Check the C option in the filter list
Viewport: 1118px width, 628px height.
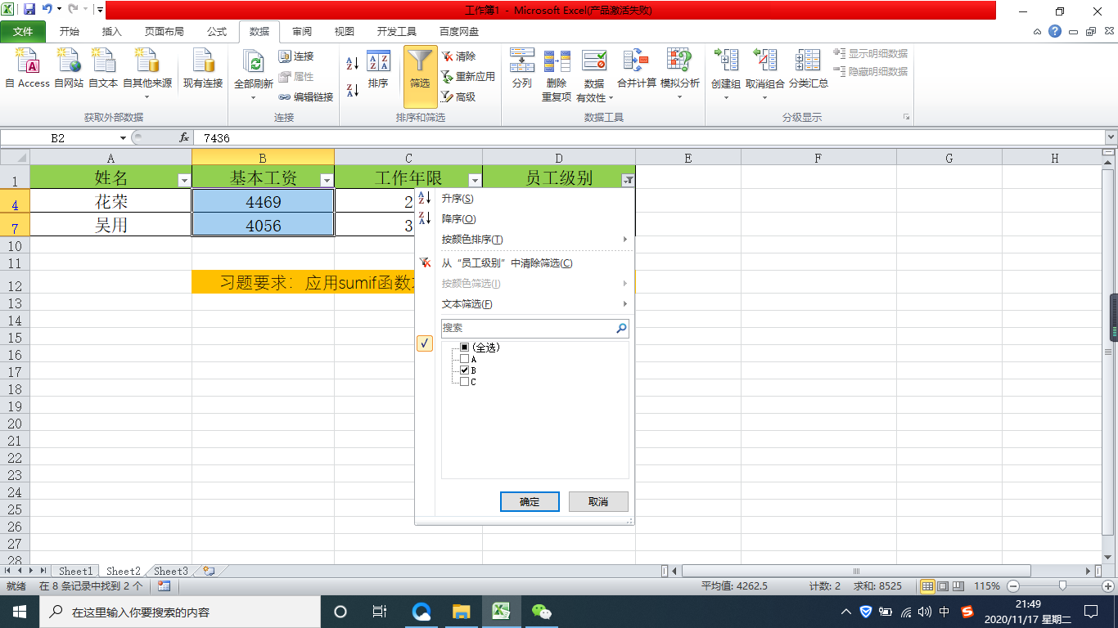pos(465,382)
